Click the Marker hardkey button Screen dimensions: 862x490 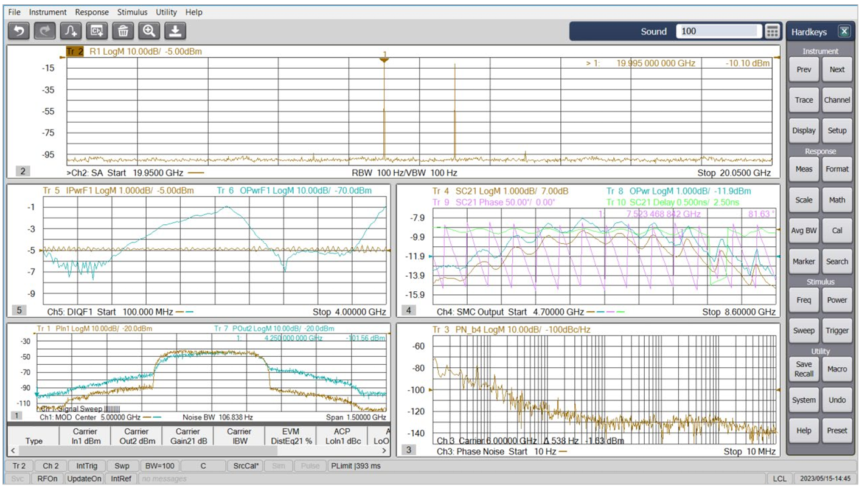(804, 261)
